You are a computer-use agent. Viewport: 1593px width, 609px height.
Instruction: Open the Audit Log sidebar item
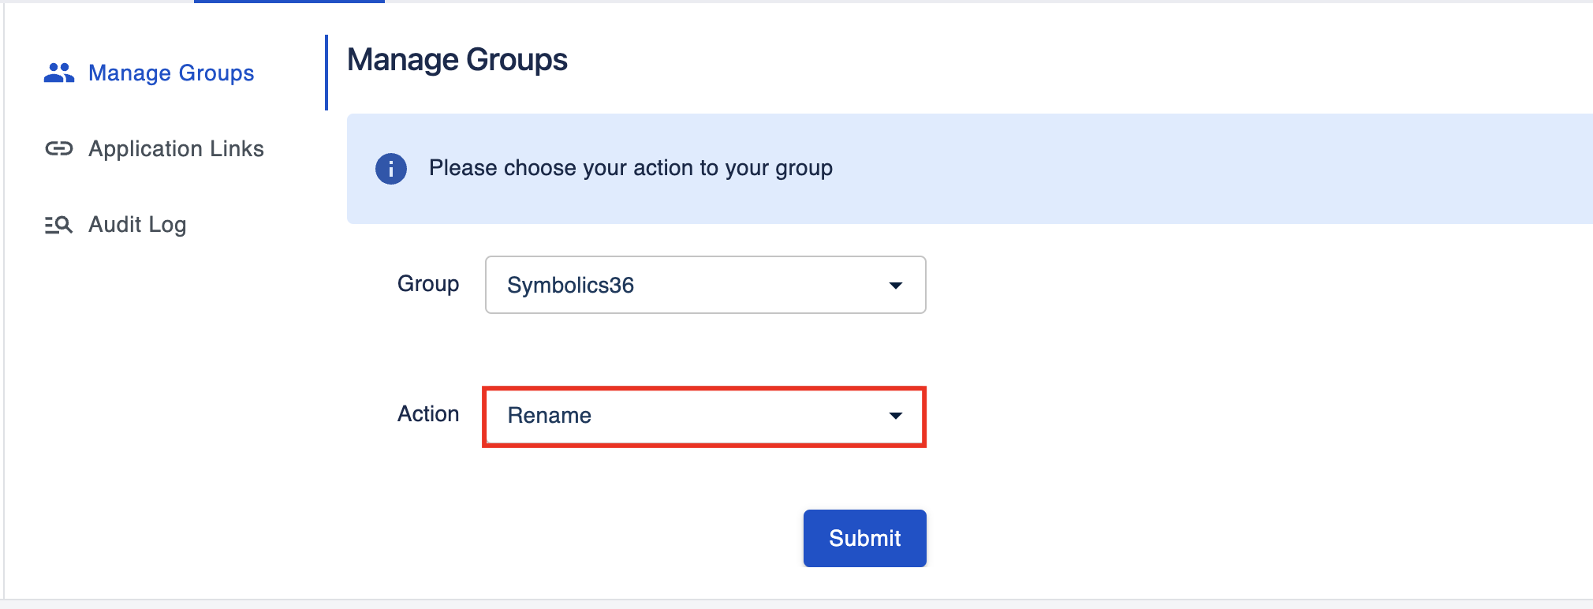pos(137,225)
